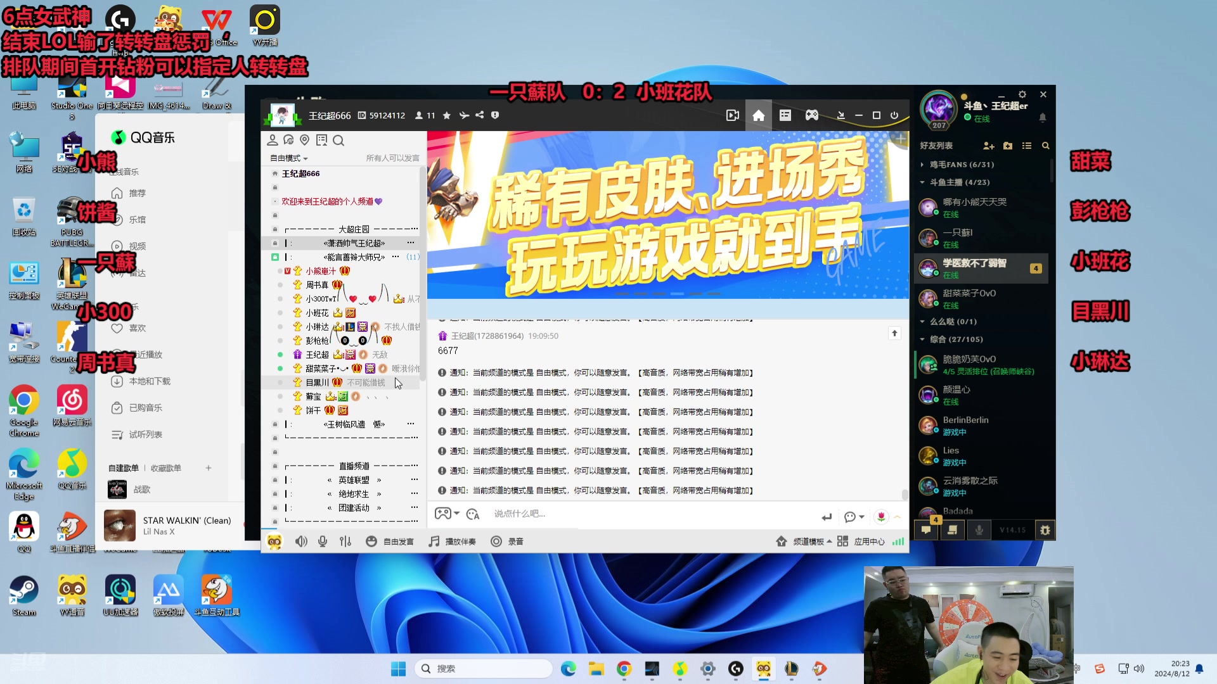Screen dimensions: 1217x684
Task: Click the airplane icon beside the star
Action: tap(464, 115)
